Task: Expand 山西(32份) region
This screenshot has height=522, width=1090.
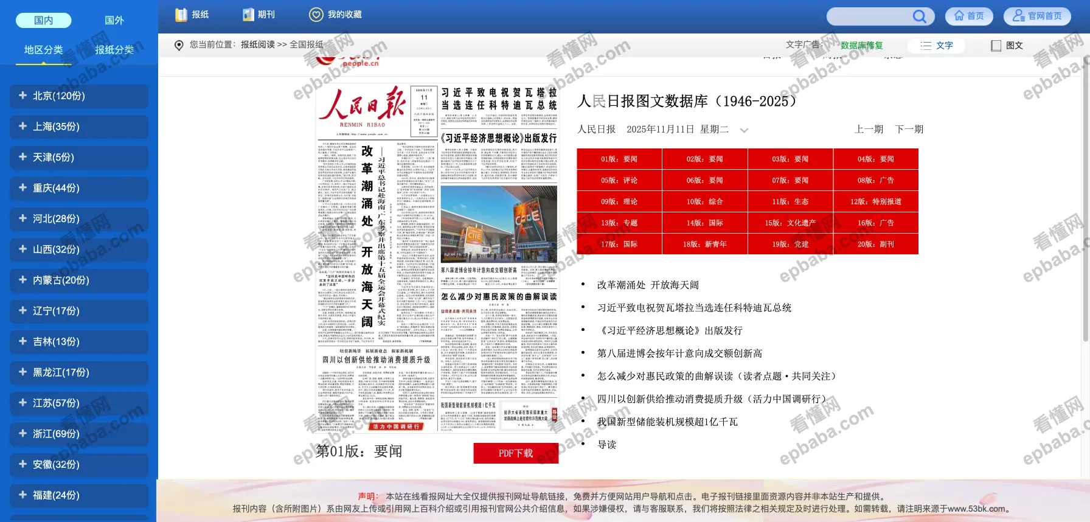Action: tap(79, 249)
